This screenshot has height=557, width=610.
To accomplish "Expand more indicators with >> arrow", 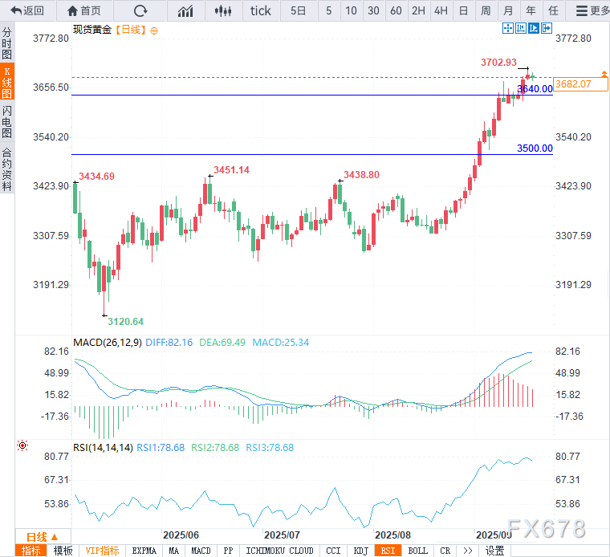I will [467, 551].
